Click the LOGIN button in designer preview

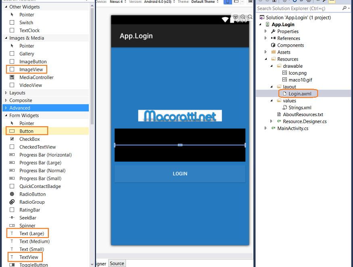(x=180, y=173)
